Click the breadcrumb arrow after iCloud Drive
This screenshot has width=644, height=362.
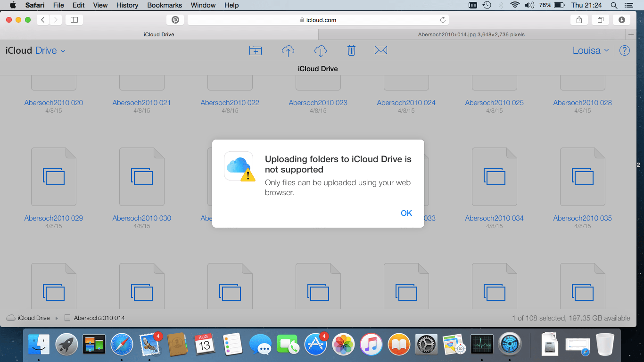point(57,318)
